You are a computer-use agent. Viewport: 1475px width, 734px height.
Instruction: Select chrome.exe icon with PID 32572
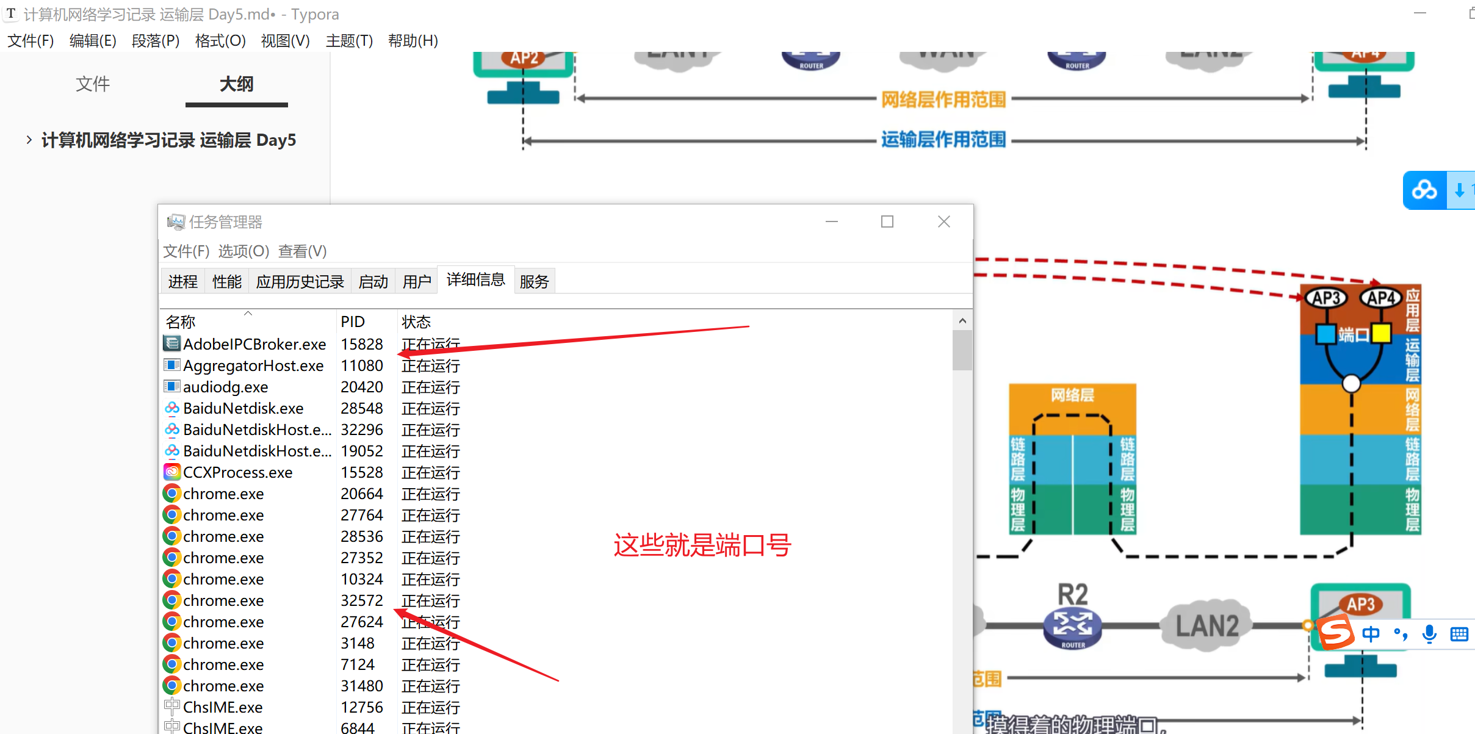pos(172,600)
